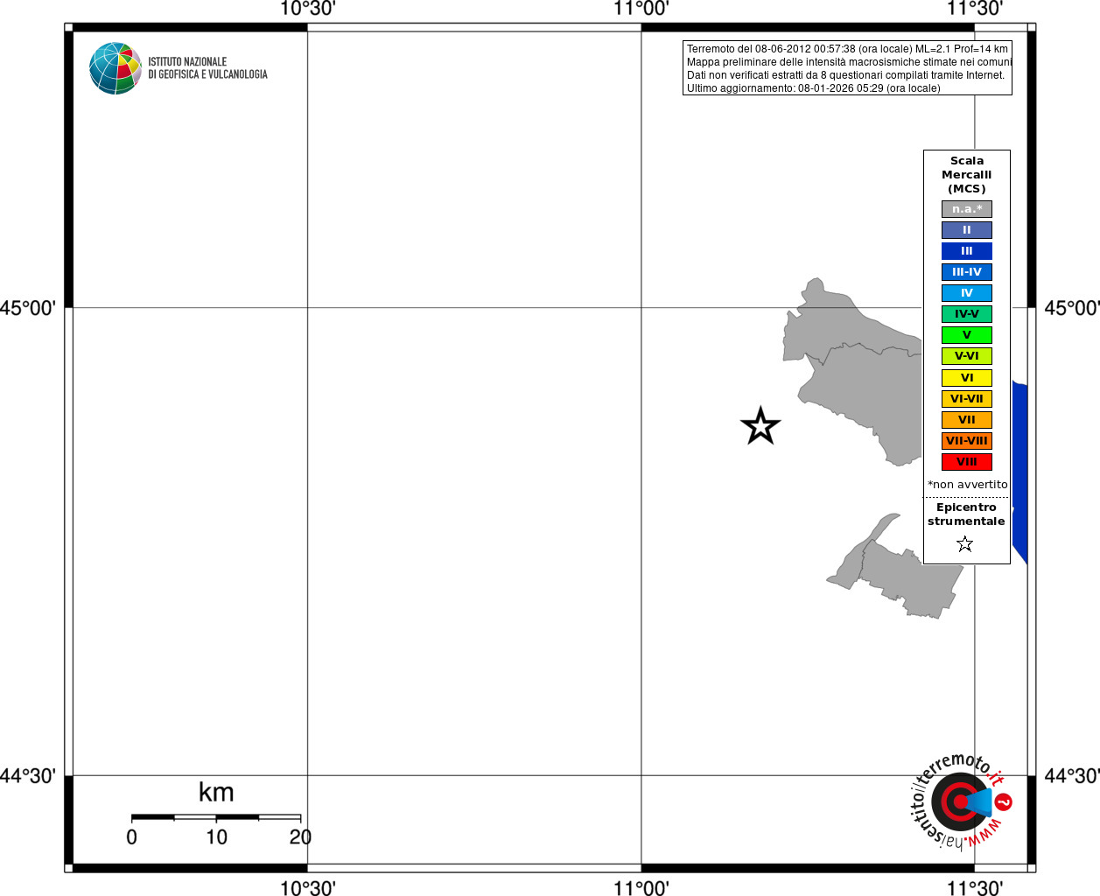This screenshot has width=1100, height=896.
Task: Select the III-IV intensity swatch
Action: coord(967,272)
